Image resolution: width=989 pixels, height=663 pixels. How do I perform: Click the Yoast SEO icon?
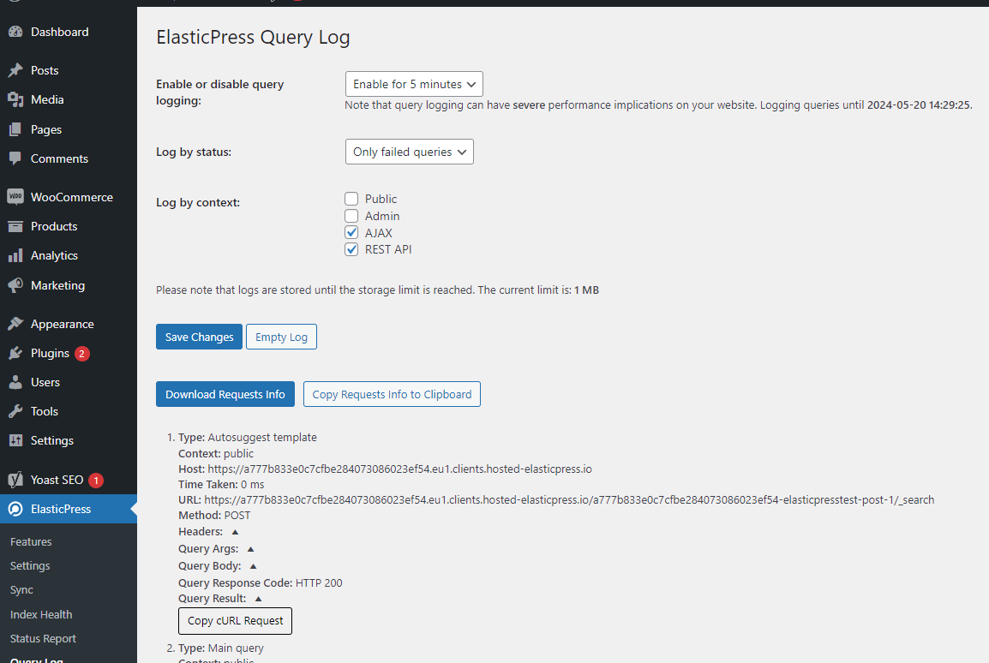tap(17, 480)
